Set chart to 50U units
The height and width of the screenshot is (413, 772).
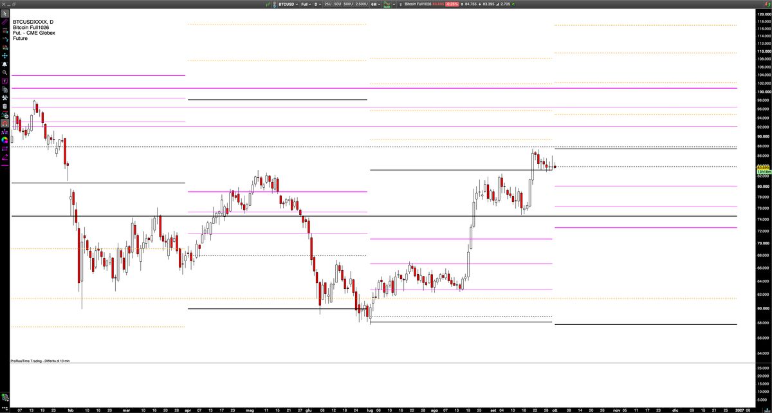(x=337, y=4)
